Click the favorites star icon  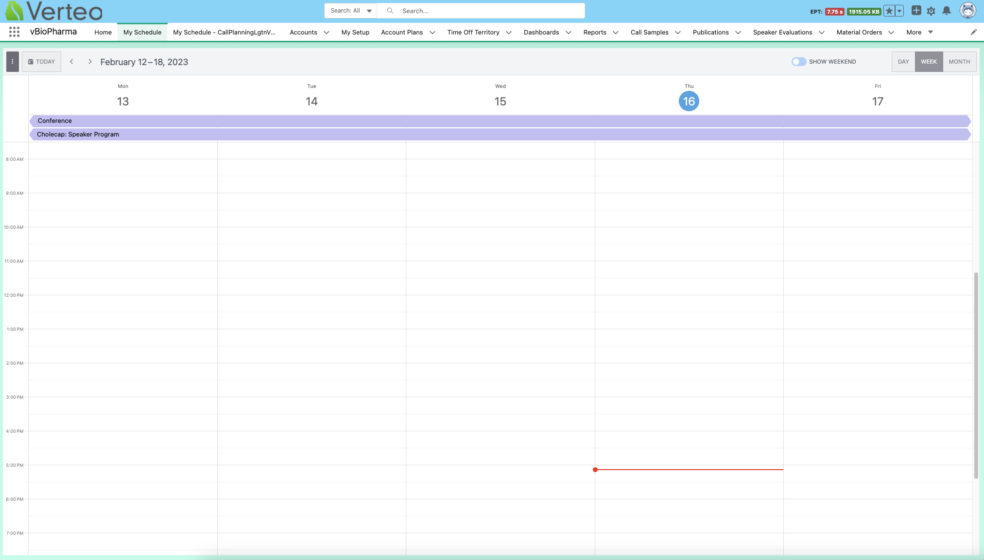[889, 11]
